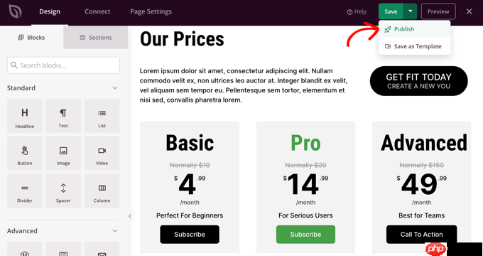Collapse the left sidebar panel handle
The image size is (483, 256).
[x=130, y=216]
